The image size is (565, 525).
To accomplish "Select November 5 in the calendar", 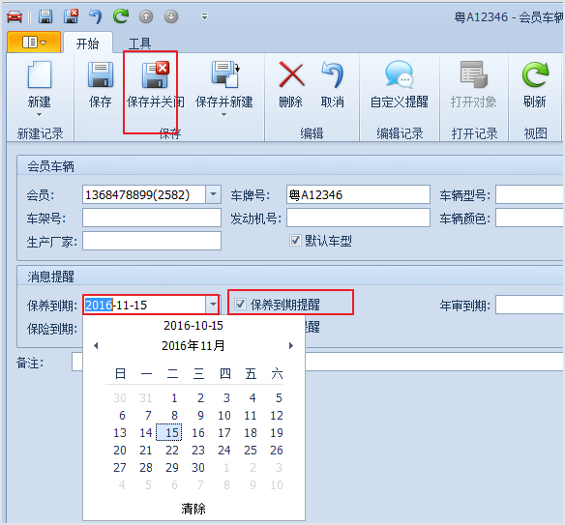I will (x=279, y=398).
